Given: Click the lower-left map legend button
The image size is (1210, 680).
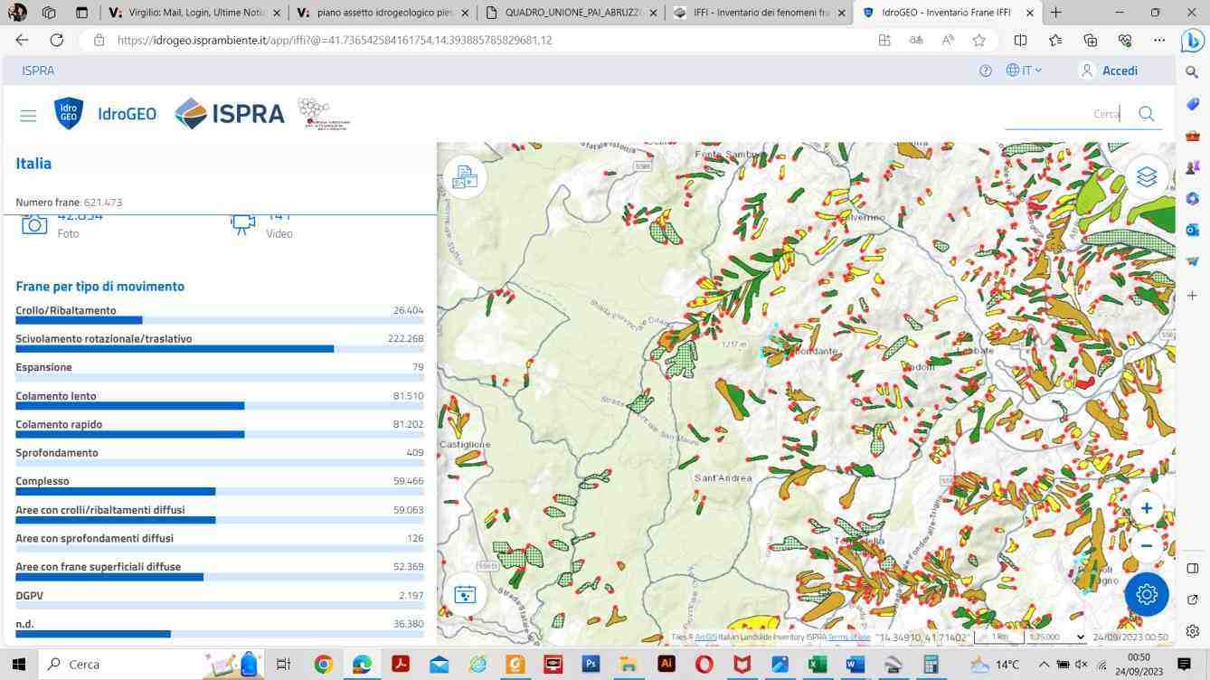Looking at the screenshot, I should coord(465,594).
